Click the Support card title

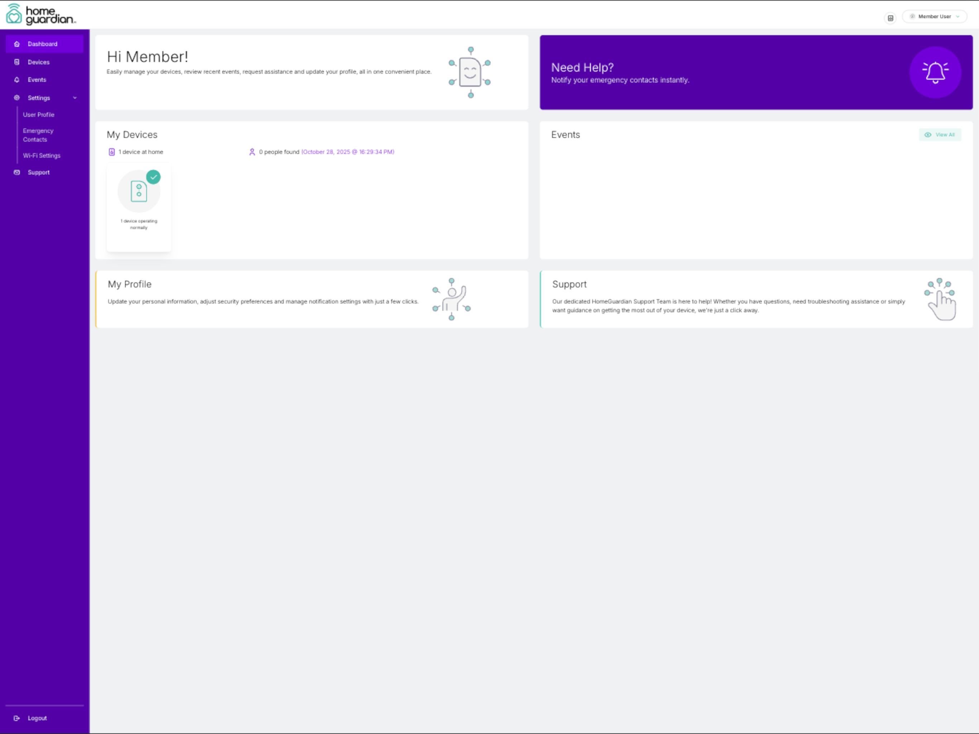(x=569, y=284)
